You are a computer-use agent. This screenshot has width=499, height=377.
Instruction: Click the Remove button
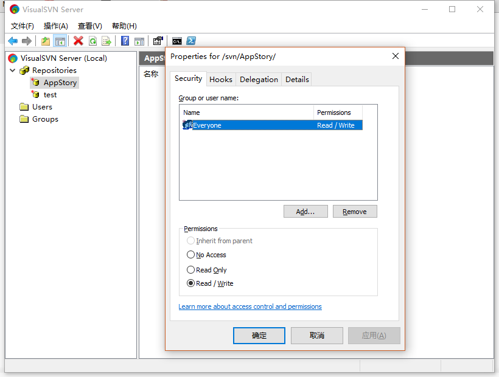[x=355, y=212]
